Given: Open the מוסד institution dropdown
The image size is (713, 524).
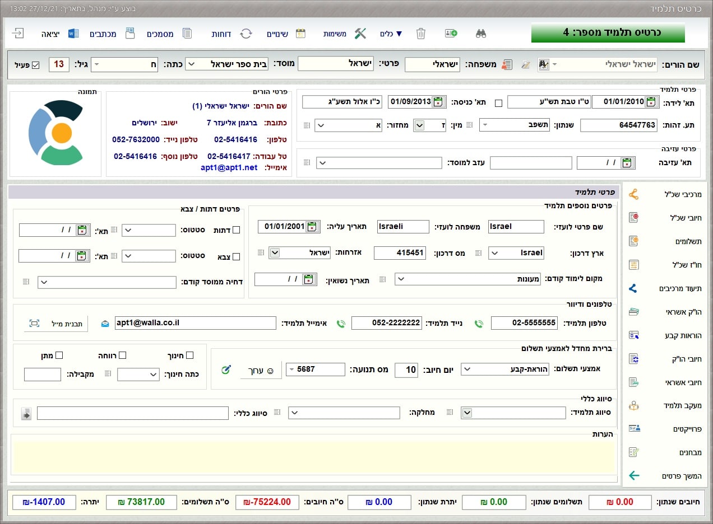Looking at the screenshot, I should pos(191,64).
